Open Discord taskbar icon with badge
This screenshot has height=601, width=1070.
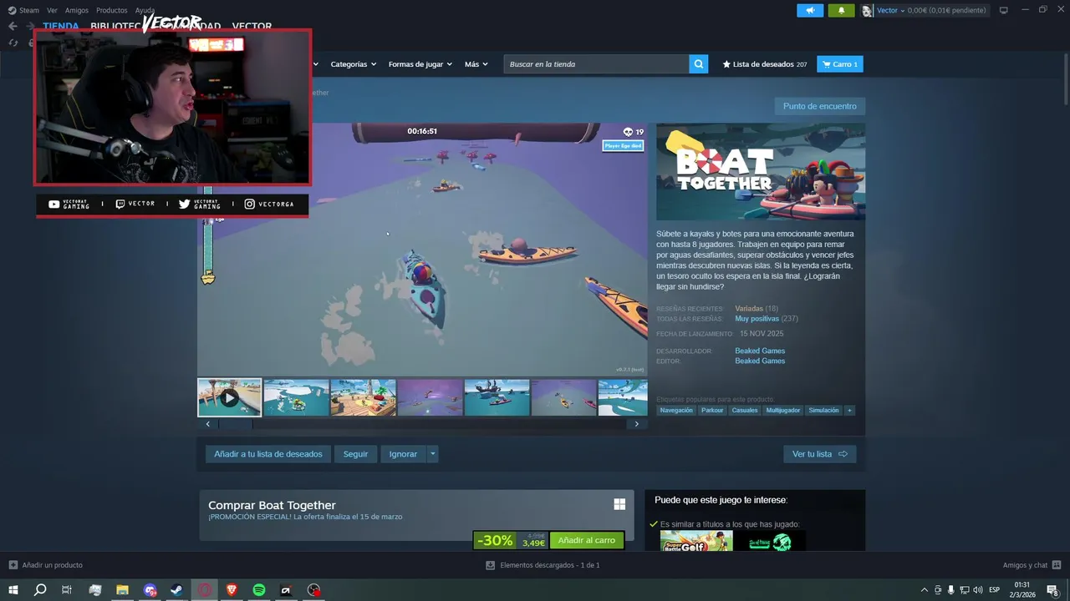coord(150,589)
